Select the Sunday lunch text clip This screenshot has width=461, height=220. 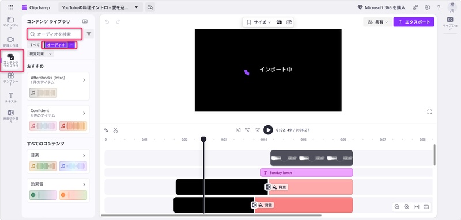click(307, 172)
